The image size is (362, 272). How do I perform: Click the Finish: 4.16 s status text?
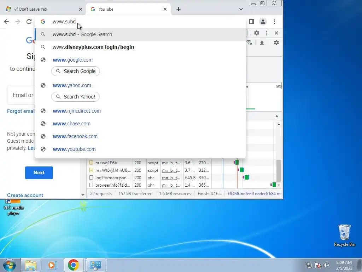(209, 194)
